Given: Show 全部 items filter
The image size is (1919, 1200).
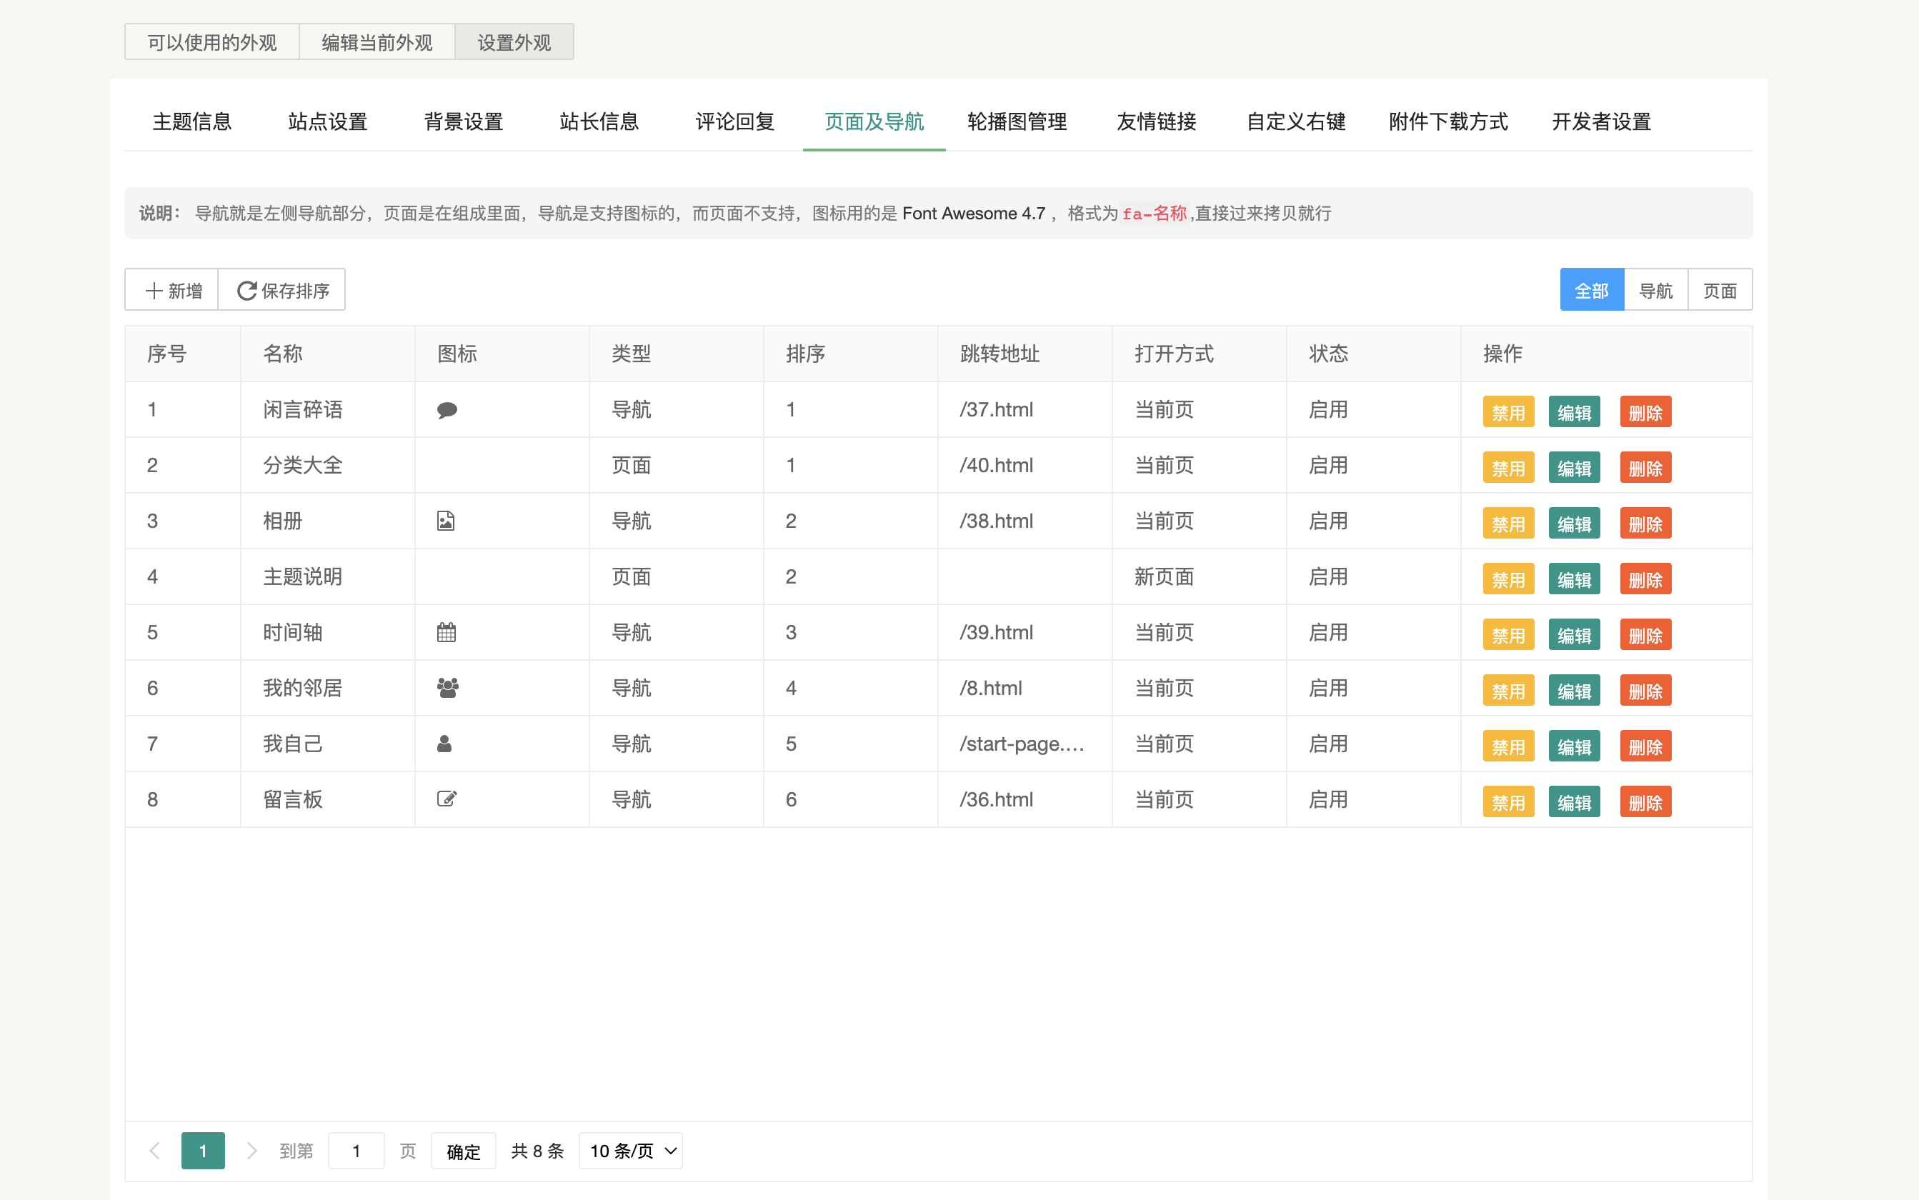Looking at the screenshot, I should point(1591,291).
